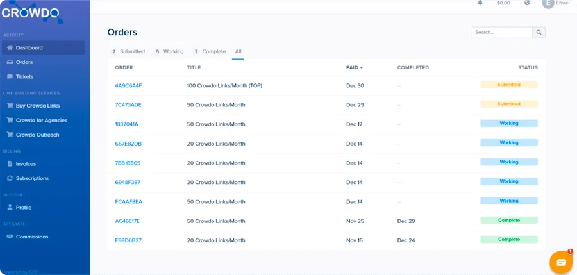577x275 pixels.
Task: Open order AC46E17E
Action: [x=128, y=221]
